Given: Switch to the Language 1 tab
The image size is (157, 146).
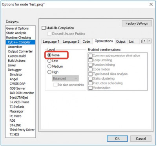Looking at the screenshot, I should tap(51, 41).
